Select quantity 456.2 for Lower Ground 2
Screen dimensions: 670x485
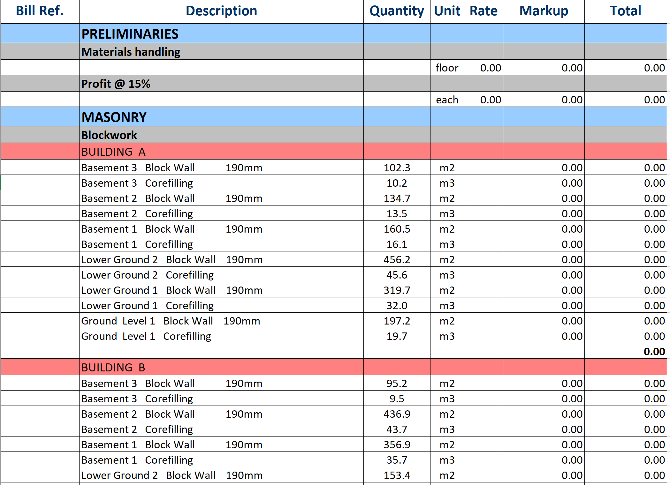tap(396, 259)
